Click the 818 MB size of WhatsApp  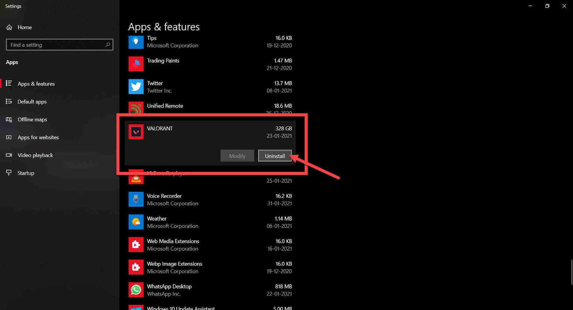(x=283, y=286)
